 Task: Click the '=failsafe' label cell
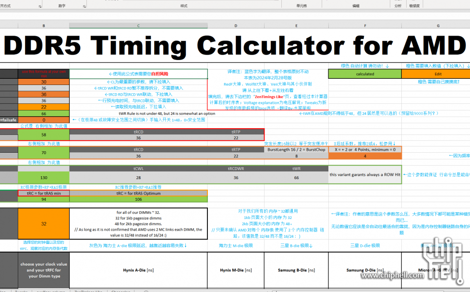click(9, 120)
